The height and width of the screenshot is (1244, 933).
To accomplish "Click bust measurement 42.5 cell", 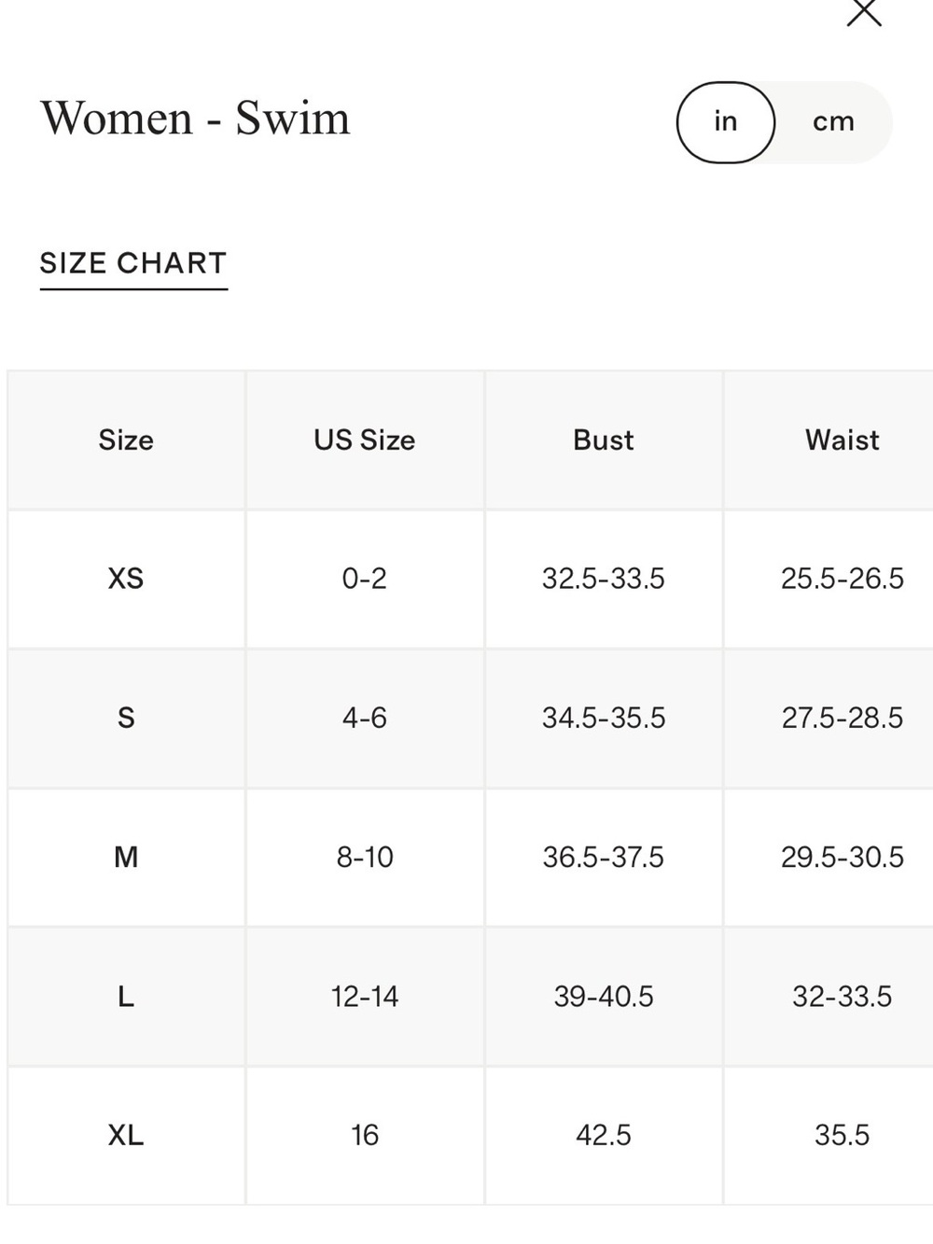I will 604,1136.
